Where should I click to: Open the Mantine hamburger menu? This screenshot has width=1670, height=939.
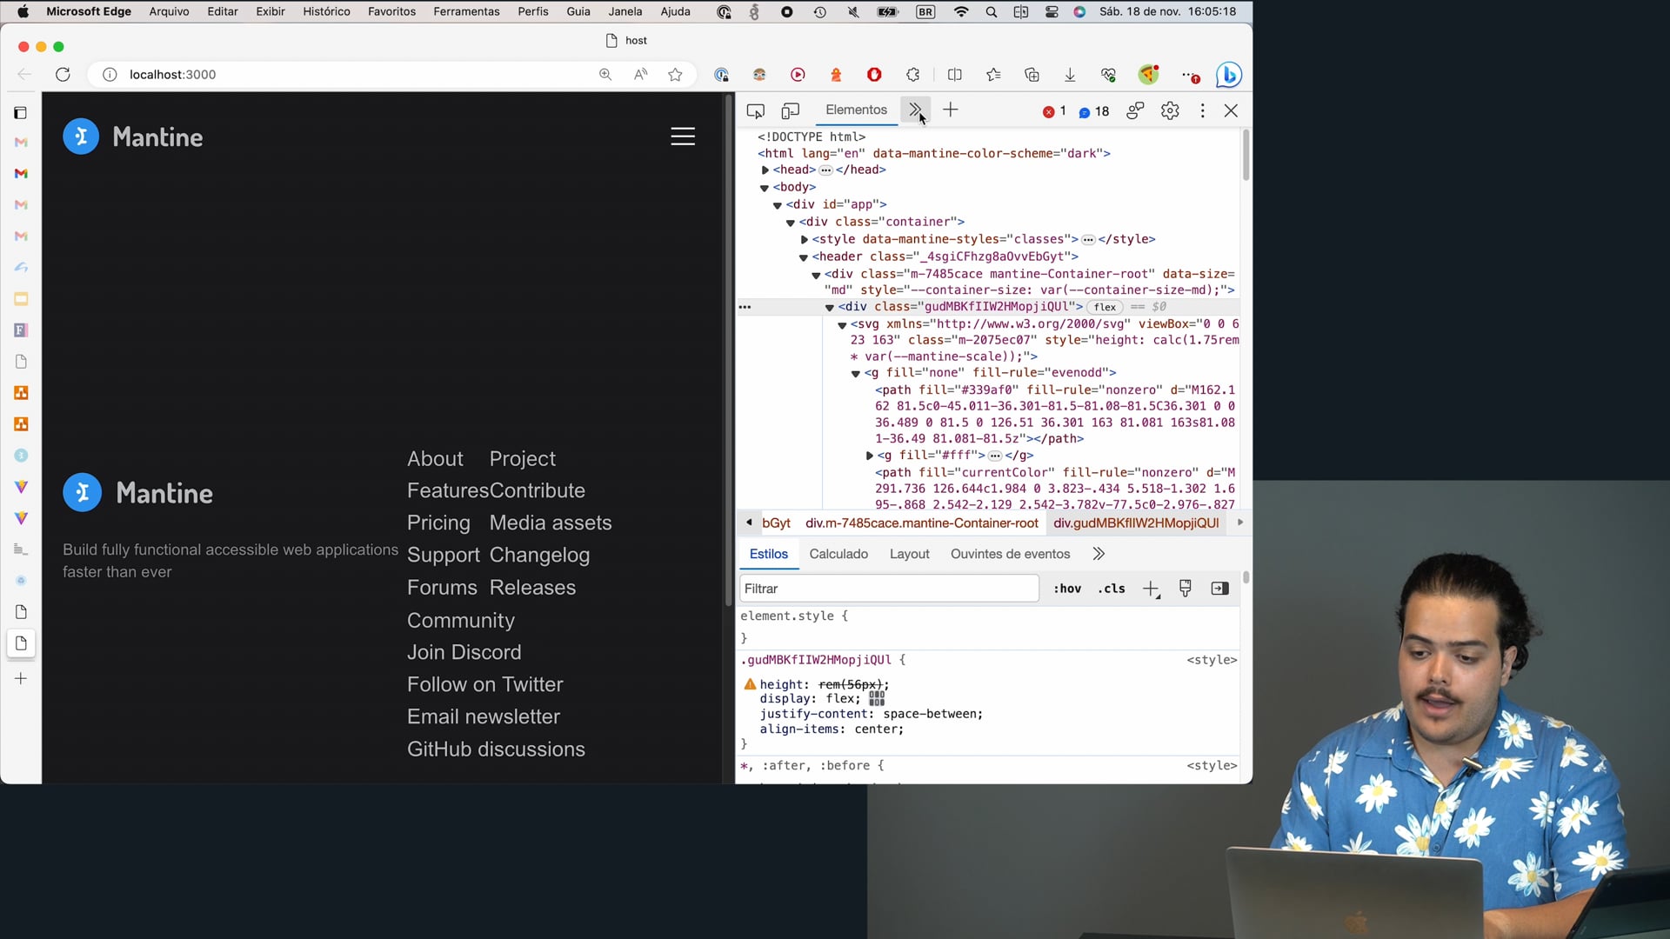(683, 137)
